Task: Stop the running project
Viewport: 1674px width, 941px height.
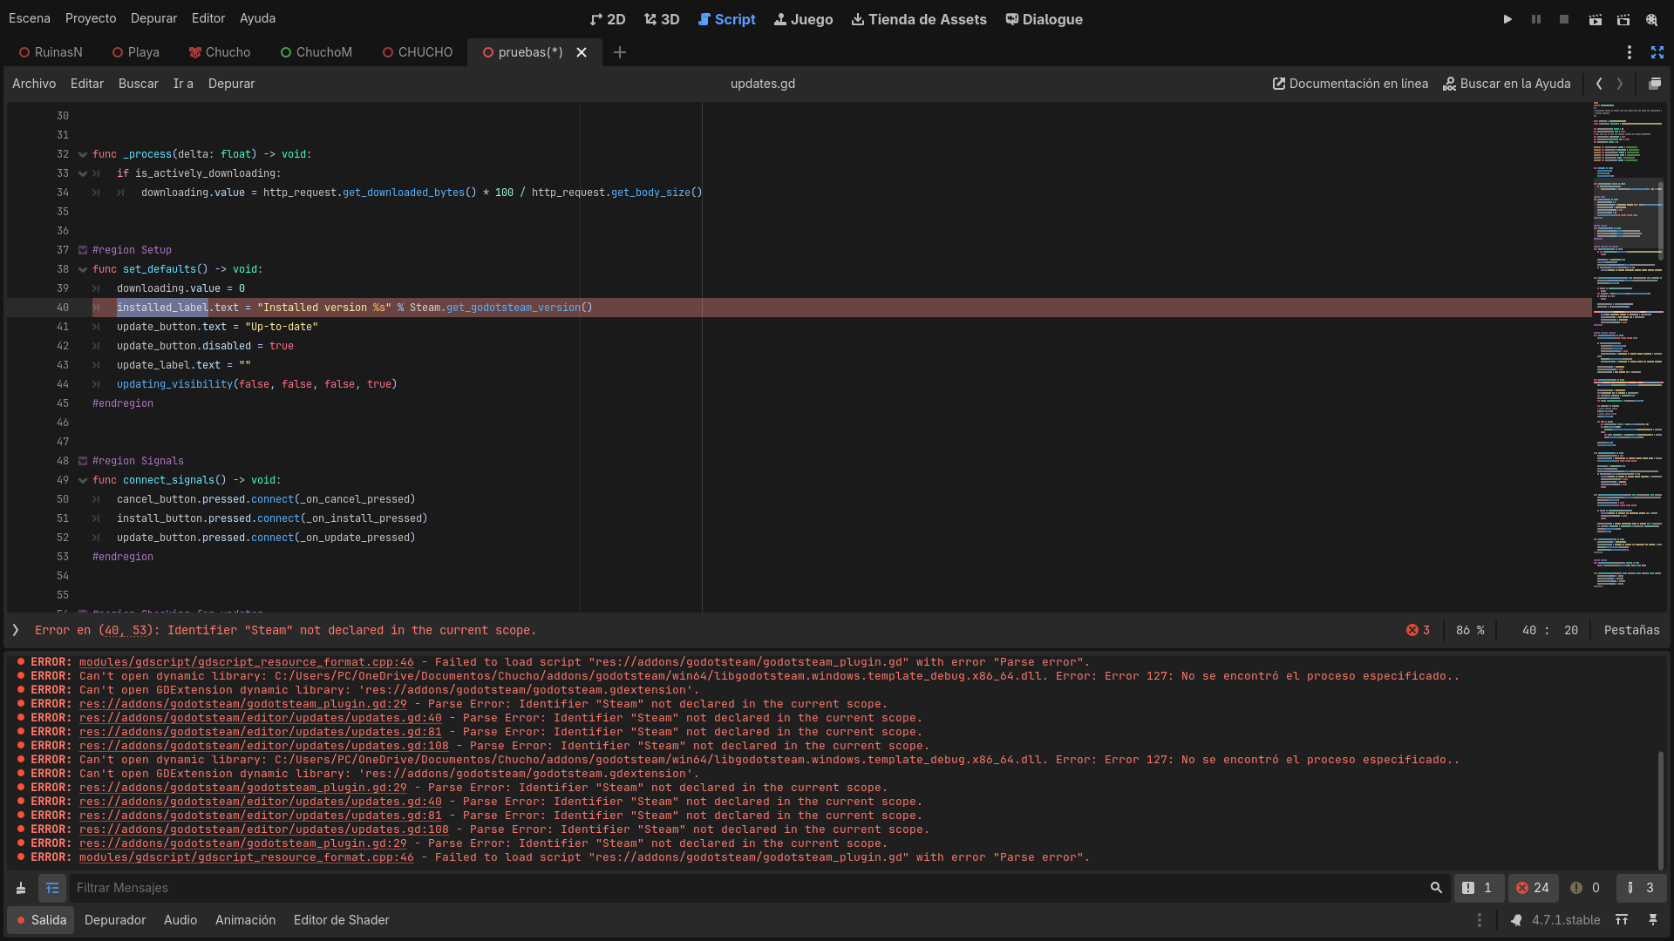Action: coord(1564,19)
